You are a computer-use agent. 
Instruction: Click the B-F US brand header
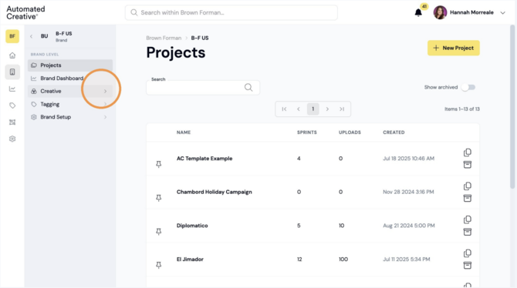63,36
